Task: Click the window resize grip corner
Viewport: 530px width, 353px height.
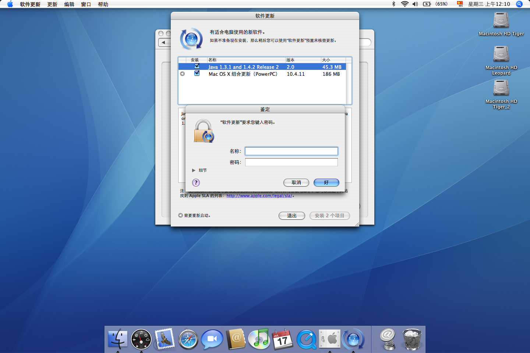Action: pyautogui.click(x=356, y=224)
